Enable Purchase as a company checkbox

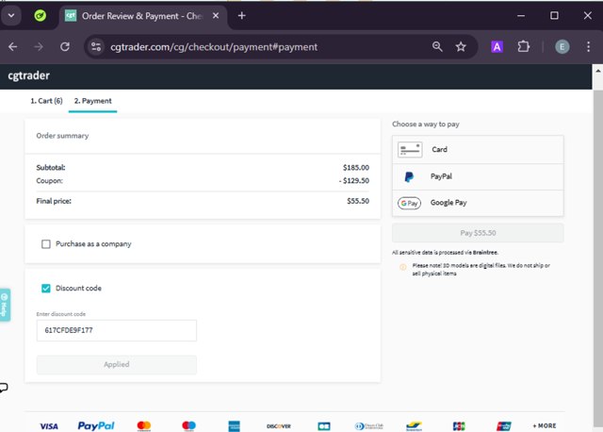[46, 244]
